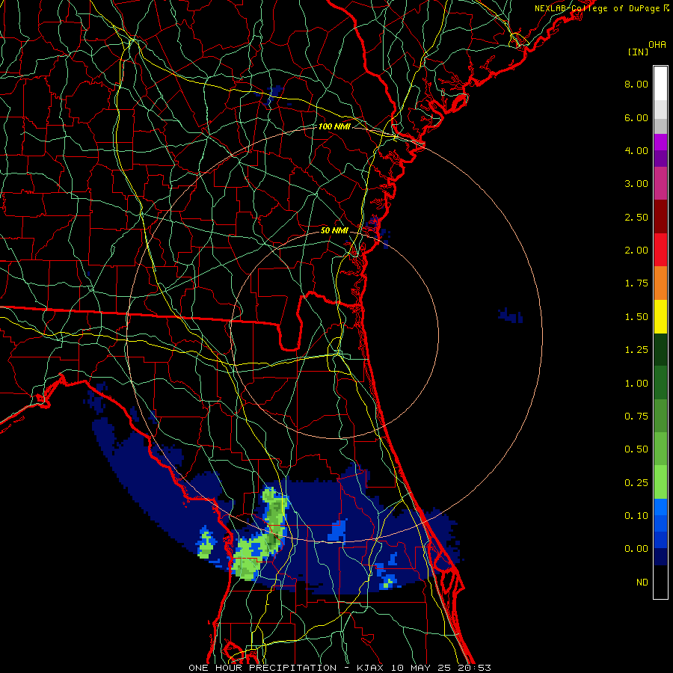Click the 2.50 legend value
Image resolution: width=673 pixels, height=673 pixels.
pos(636,217)
